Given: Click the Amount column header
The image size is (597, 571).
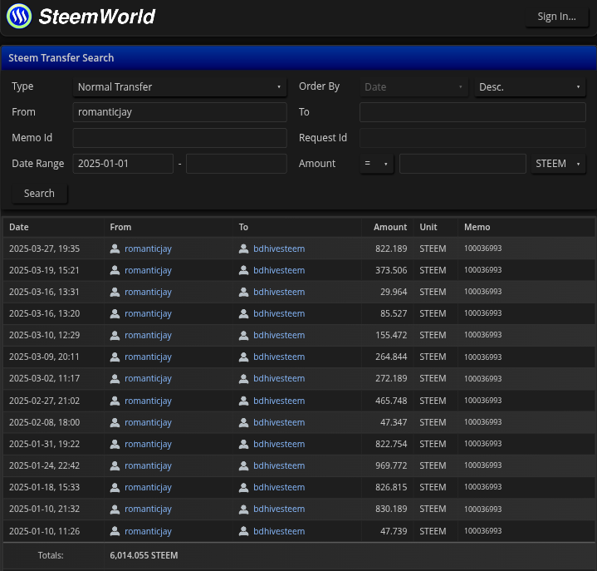Looking at the screenshot, I should click(390, 227).
